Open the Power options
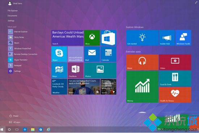The height and width of the screenshot is (133, 199). [14, 116]
